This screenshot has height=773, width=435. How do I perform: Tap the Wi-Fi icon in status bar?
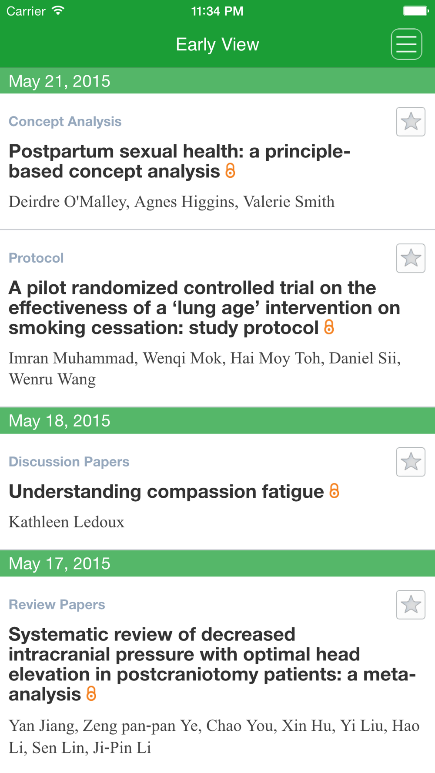point(57,11)
